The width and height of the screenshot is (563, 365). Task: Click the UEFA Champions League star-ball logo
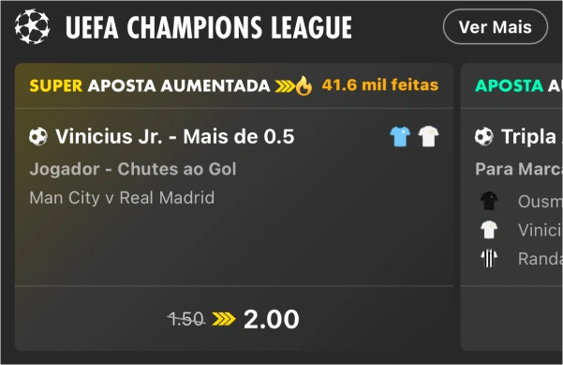click(32, 27)
